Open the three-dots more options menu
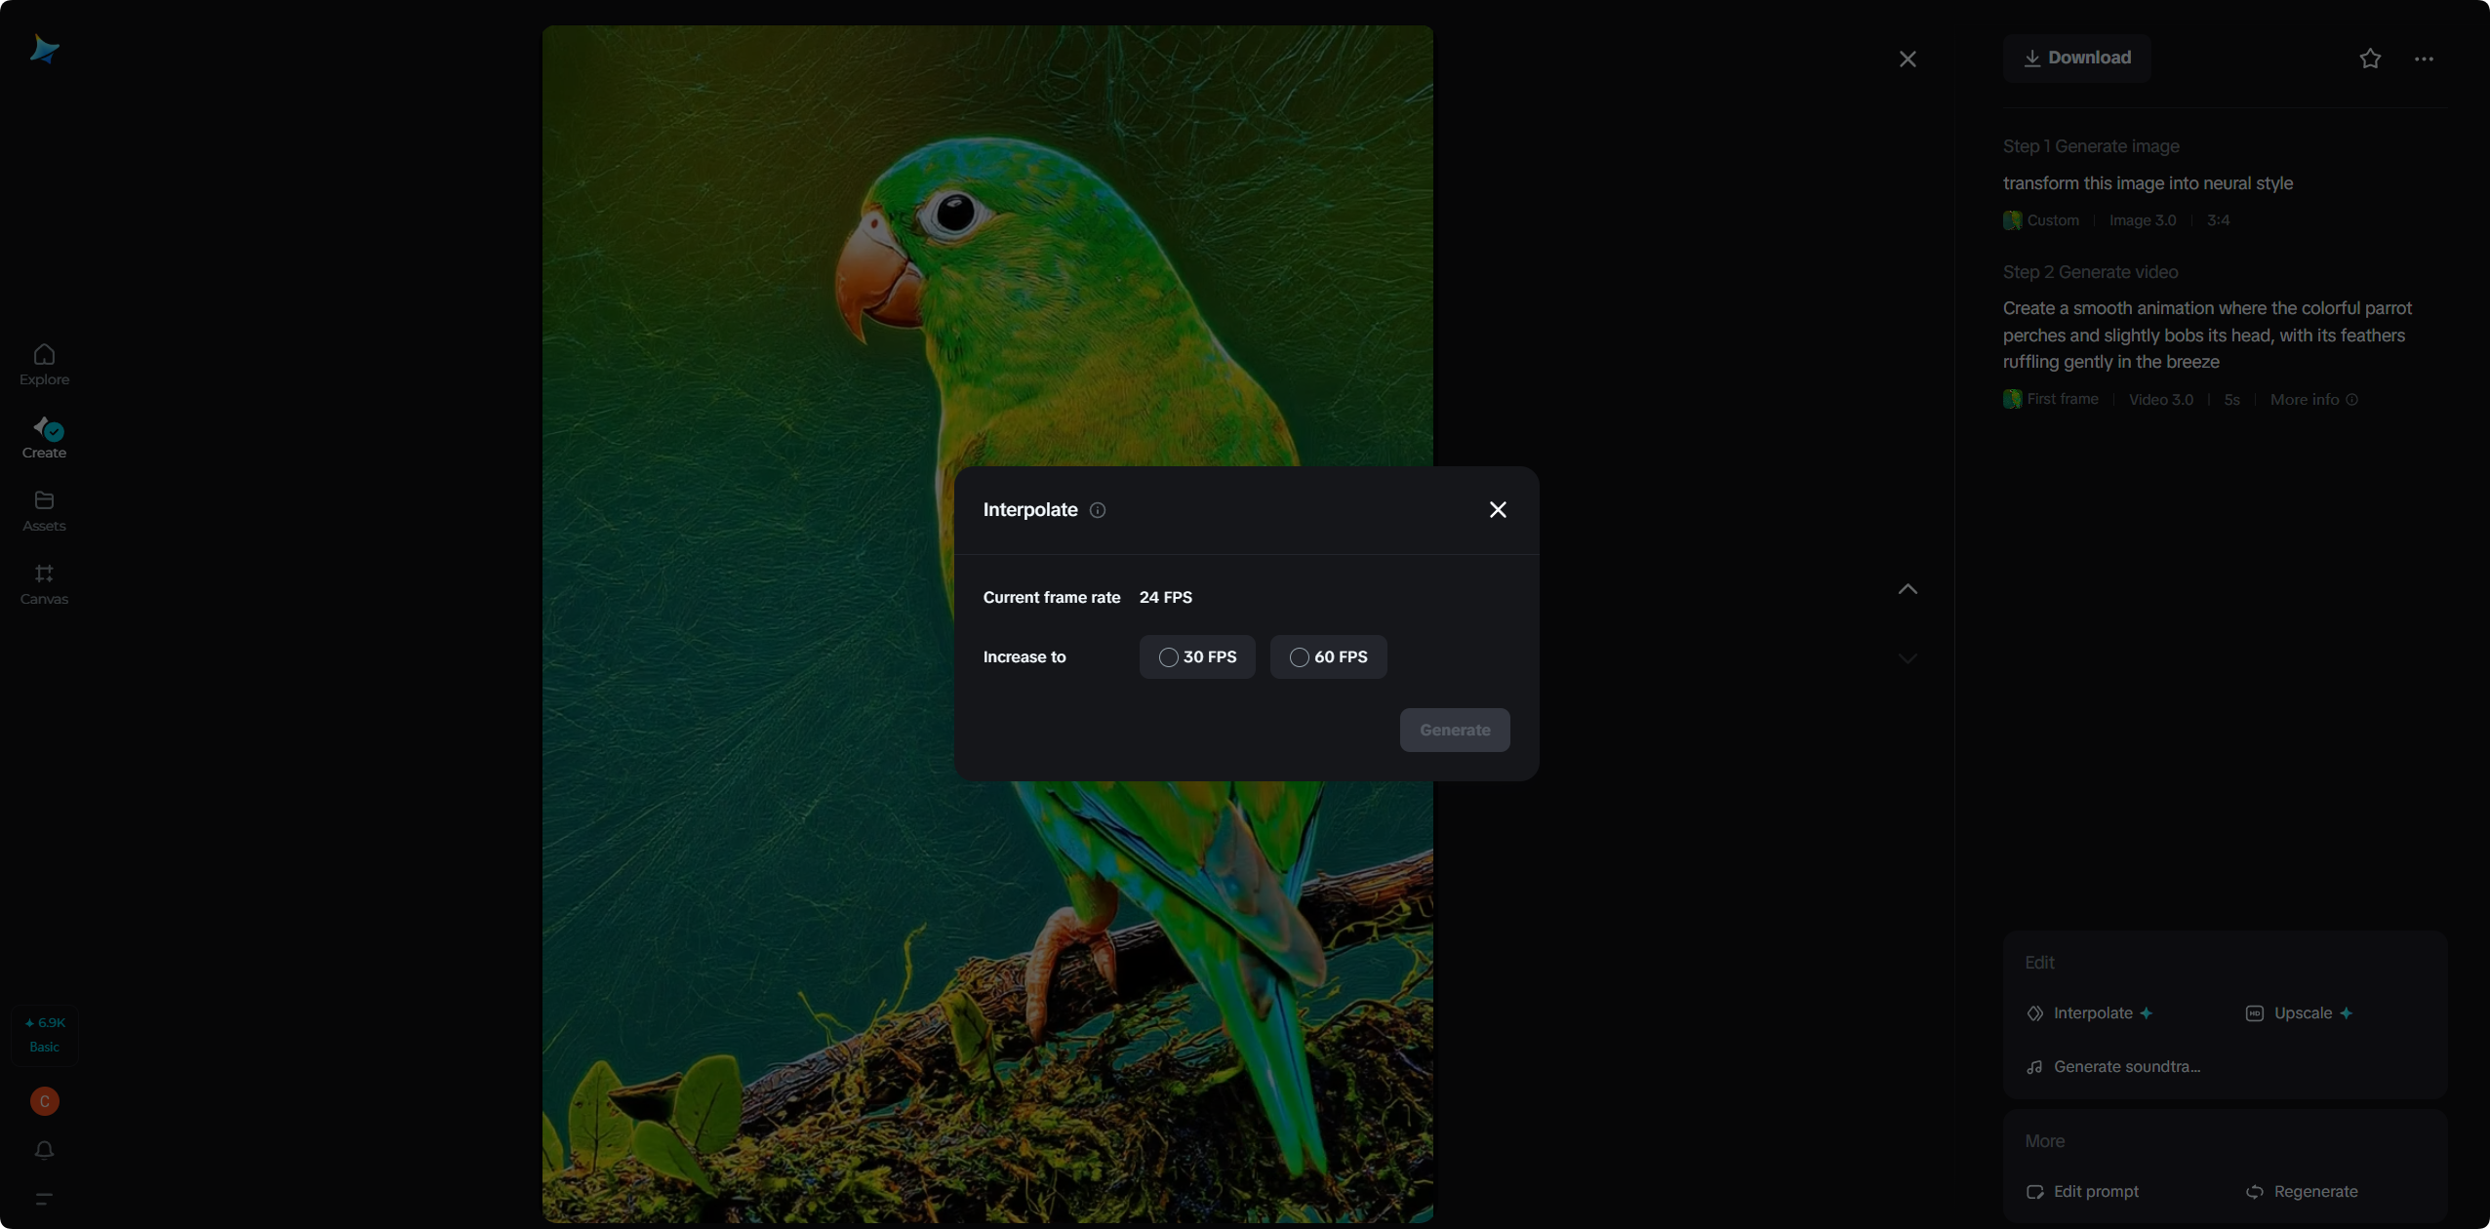Screen dimensions: 2490x1229 point(2424,59)
